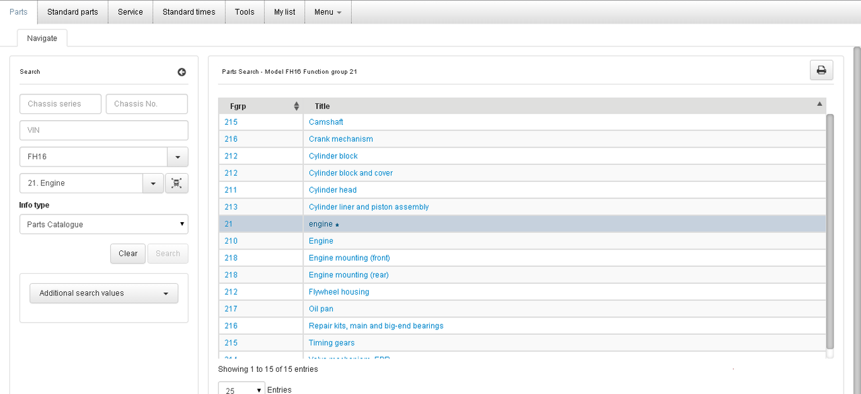Open the function group image selector icon
Image resolution: width=861 pixels, height=394 pixels.
pyautogui.click(x=177, y=183)
